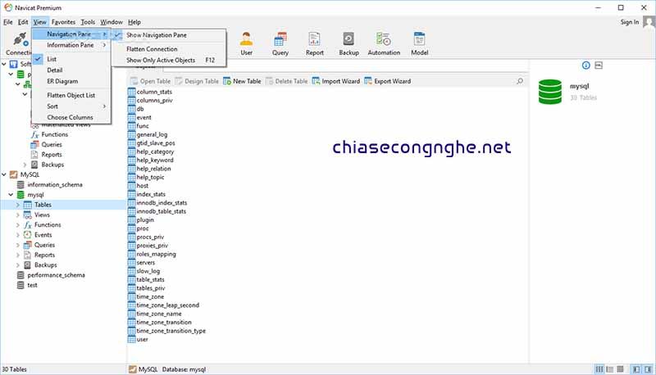This screenshot has width=656, height=375.
Task: Select the help_topic table in the list
Action: click(150, 178)
